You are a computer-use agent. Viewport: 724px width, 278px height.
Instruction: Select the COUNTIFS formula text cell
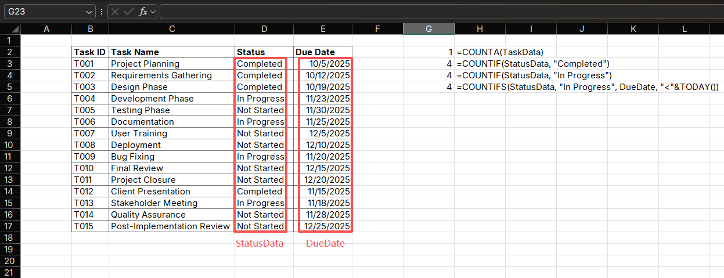point(588,87)
